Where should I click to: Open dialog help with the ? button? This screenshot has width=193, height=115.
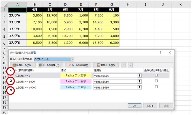pos(161,52)
